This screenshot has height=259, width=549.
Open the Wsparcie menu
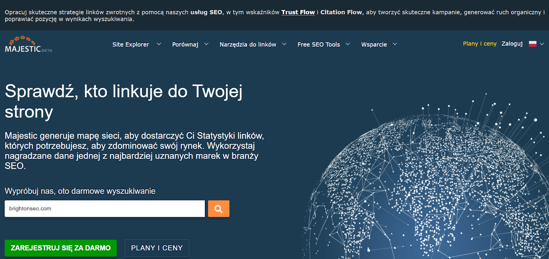click(374, 44)
